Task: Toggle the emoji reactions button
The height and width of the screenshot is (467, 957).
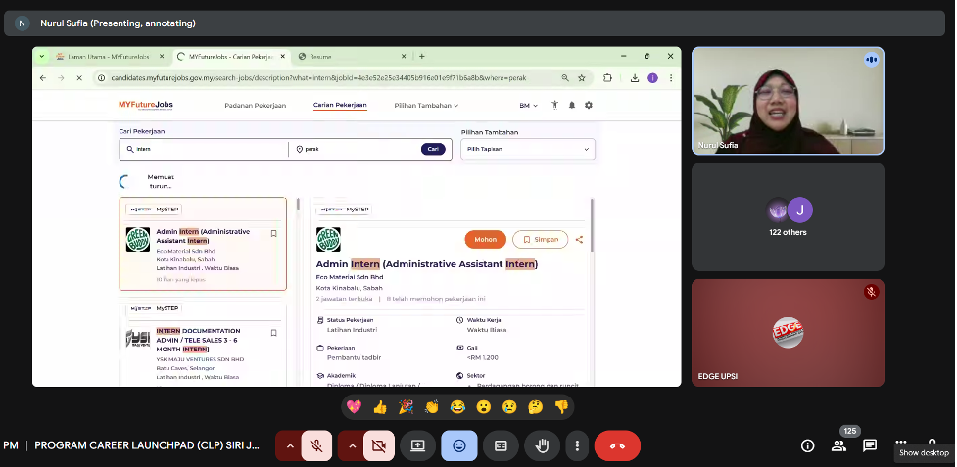Action: tap(458, 445)
